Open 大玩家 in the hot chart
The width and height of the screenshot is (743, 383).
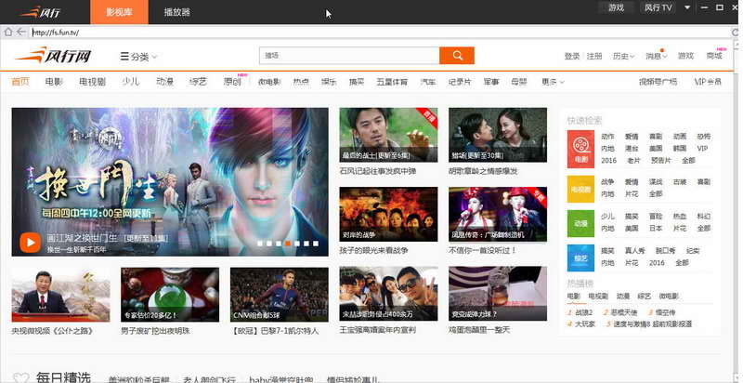point(584,324)
